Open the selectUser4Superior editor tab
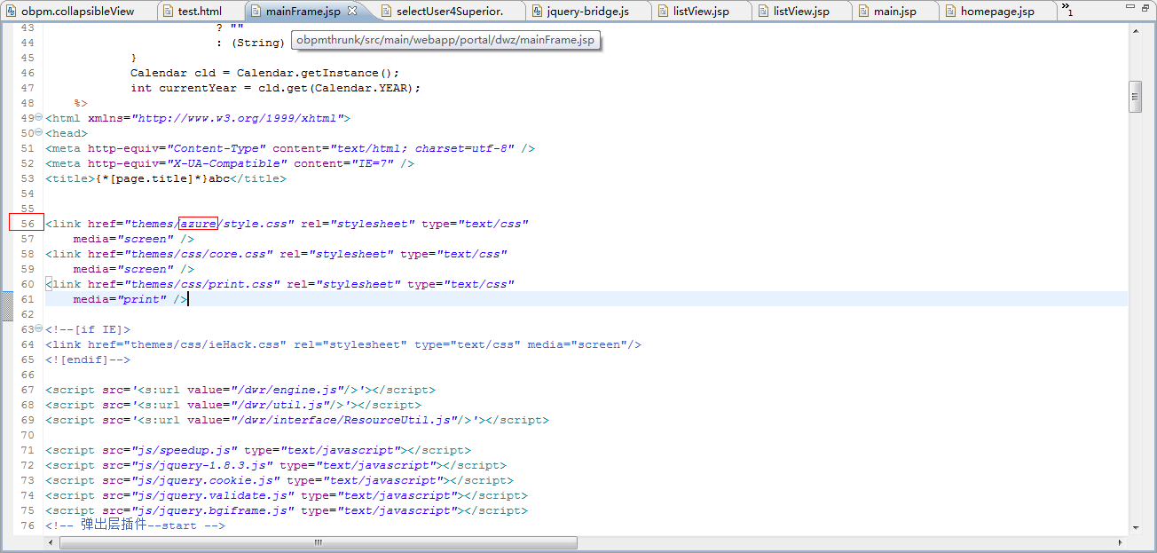The image size is (1157, 553). [450, 12]
